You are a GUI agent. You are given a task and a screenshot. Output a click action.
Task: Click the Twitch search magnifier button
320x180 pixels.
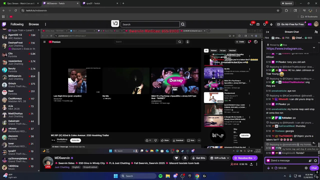pos(183,24)
